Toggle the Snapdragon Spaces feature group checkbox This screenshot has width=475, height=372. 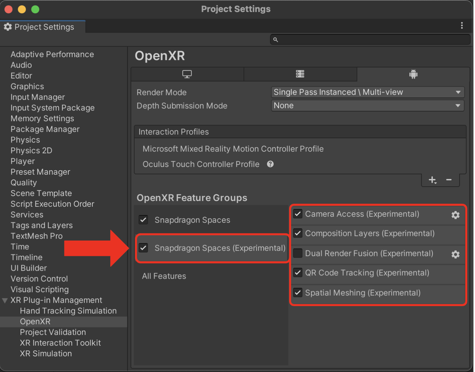[x=143, y=220]
